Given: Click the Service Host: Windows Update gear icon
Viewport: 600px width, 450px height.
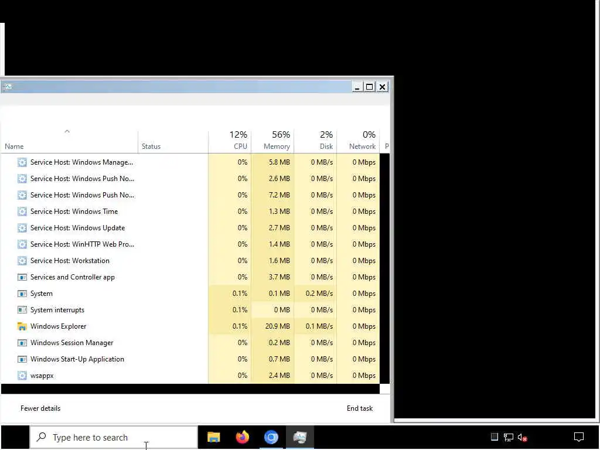Looking at the screenshot, I should pos(22,228).
